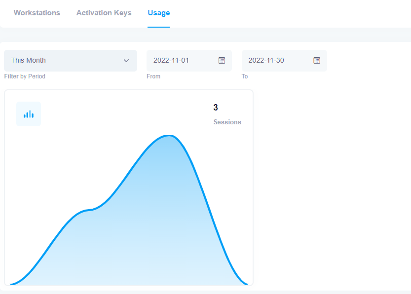The height and width of the screenshot is (294, 411).
Task: Open the From date calendar picker icon
Action: point(222,61)
